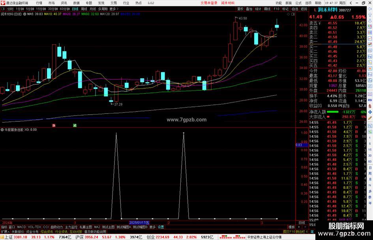
Task: Click the 笔 tick tab in quote panel
Action: [312, 232]
